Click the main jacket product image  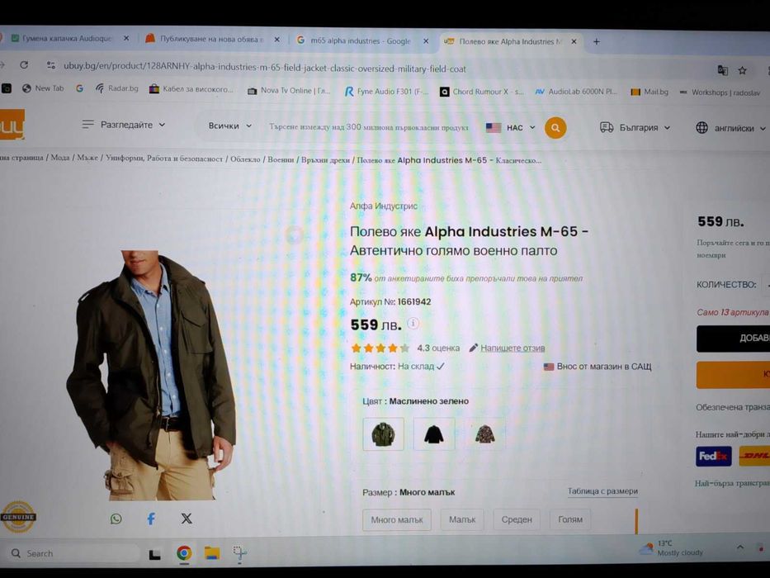[x=151, y=376]
